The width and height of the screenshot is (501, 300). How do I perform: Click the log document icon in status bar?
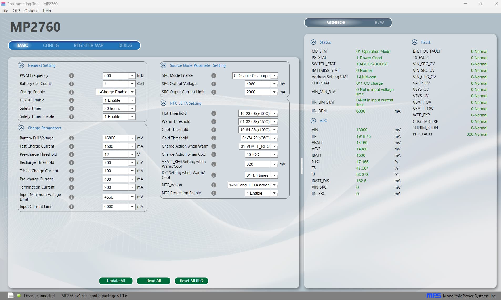click(11, 296)
